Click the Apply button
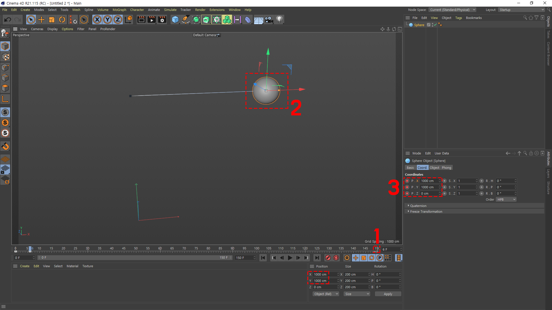The image size is (552, 310). 388,294
